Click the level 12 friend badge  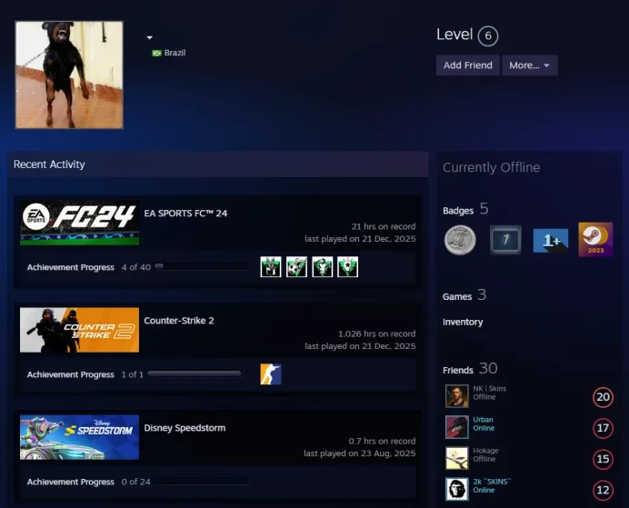(603, 490)
